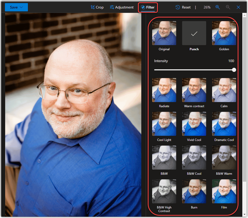Click the zoom out magnifier icon

tap(228, 7)
